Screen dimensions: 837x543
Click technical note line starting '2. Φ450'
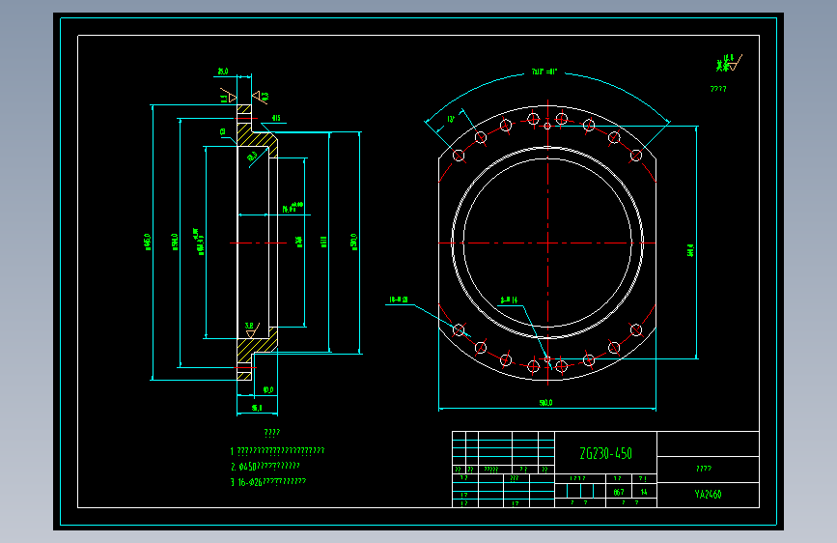(265, 467)
